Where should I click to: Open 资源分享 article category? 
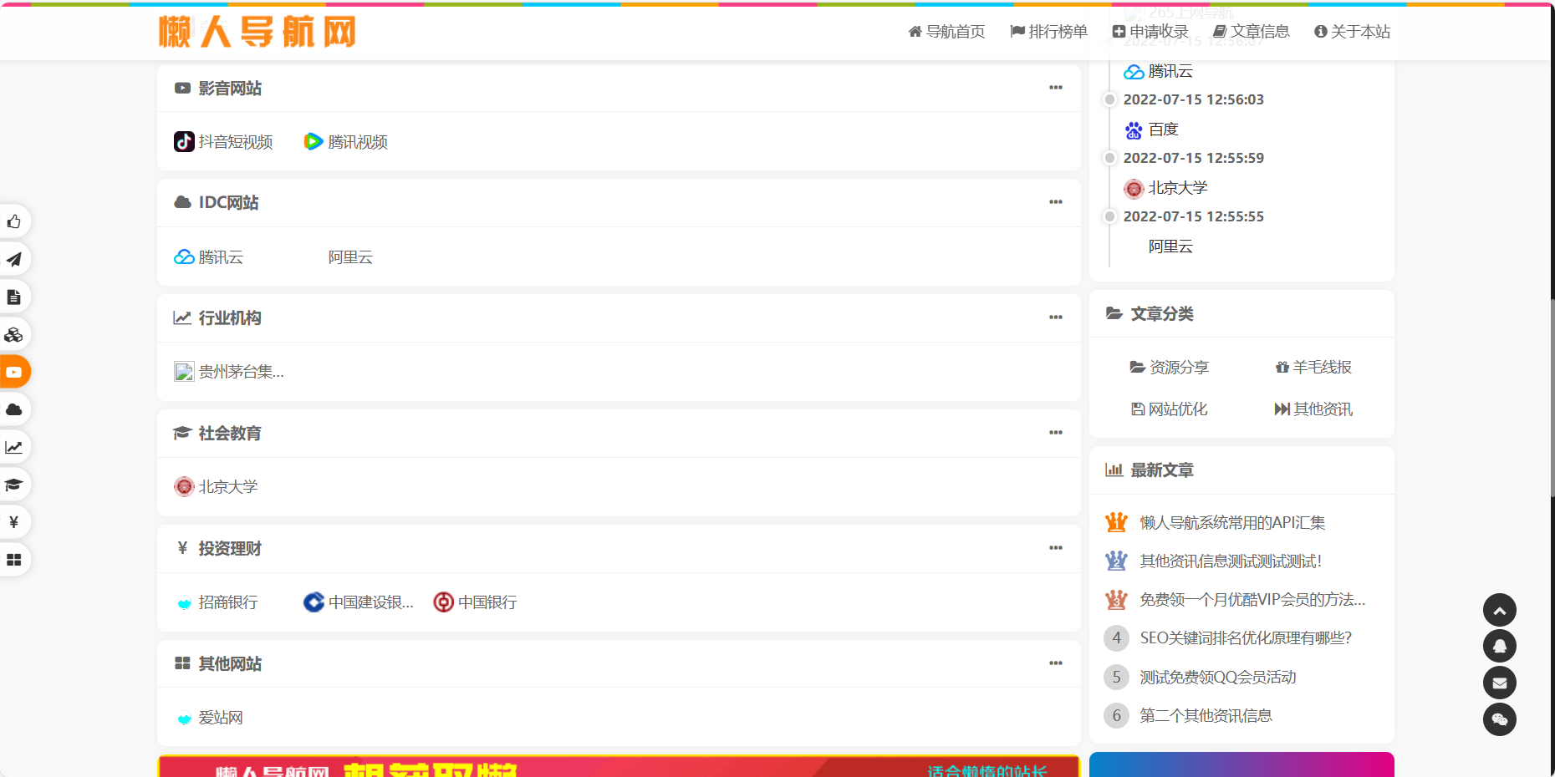point(1170,368)
